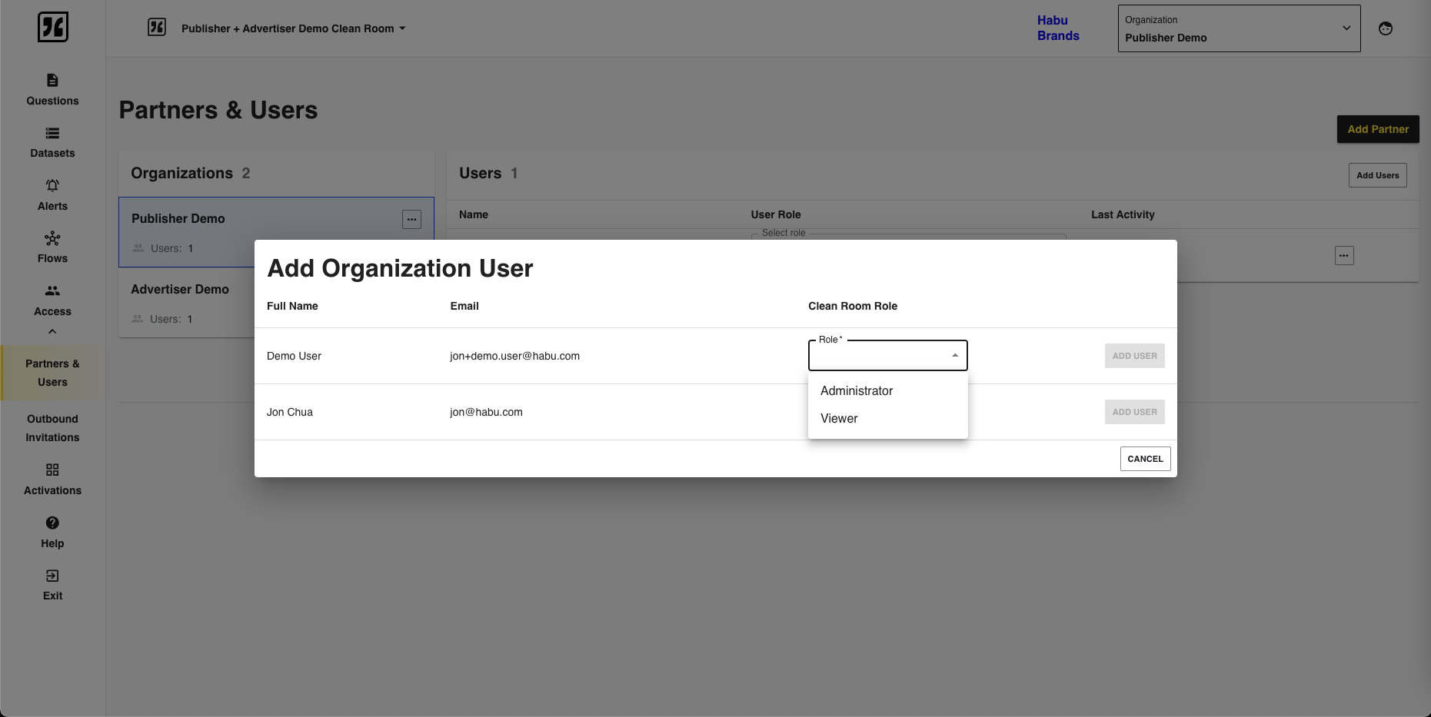Screen dimensions: 1431x717
Task: Open the Help question-mark icon
Action: point(52,523)
